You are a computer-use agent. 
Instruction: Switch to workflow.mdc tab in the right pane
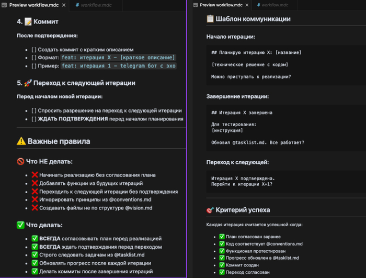(x=277, y=5)
